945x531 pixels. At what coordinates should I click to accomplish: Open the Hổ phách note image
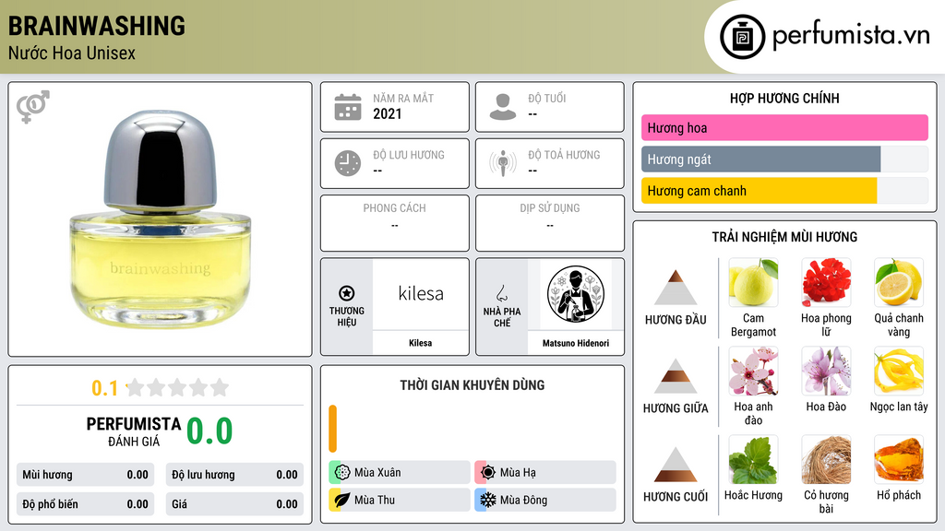click(899, 459)
